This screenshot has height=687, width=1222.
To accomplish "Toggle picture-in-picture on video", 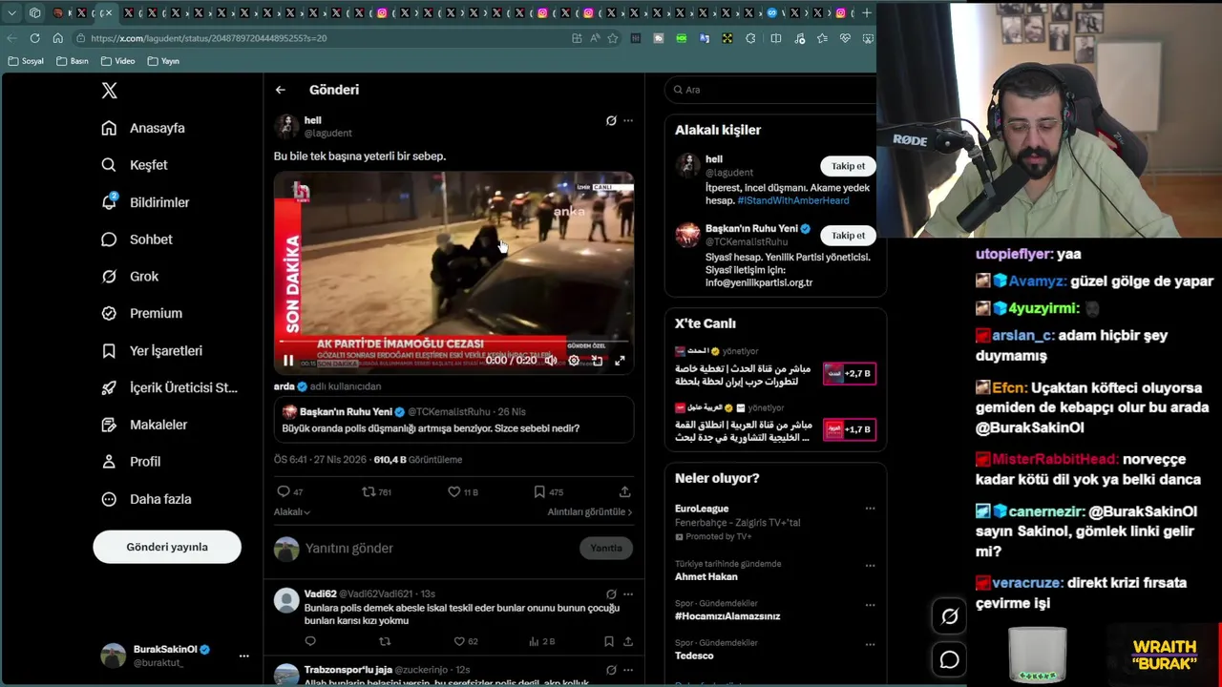I will (597, 361).
